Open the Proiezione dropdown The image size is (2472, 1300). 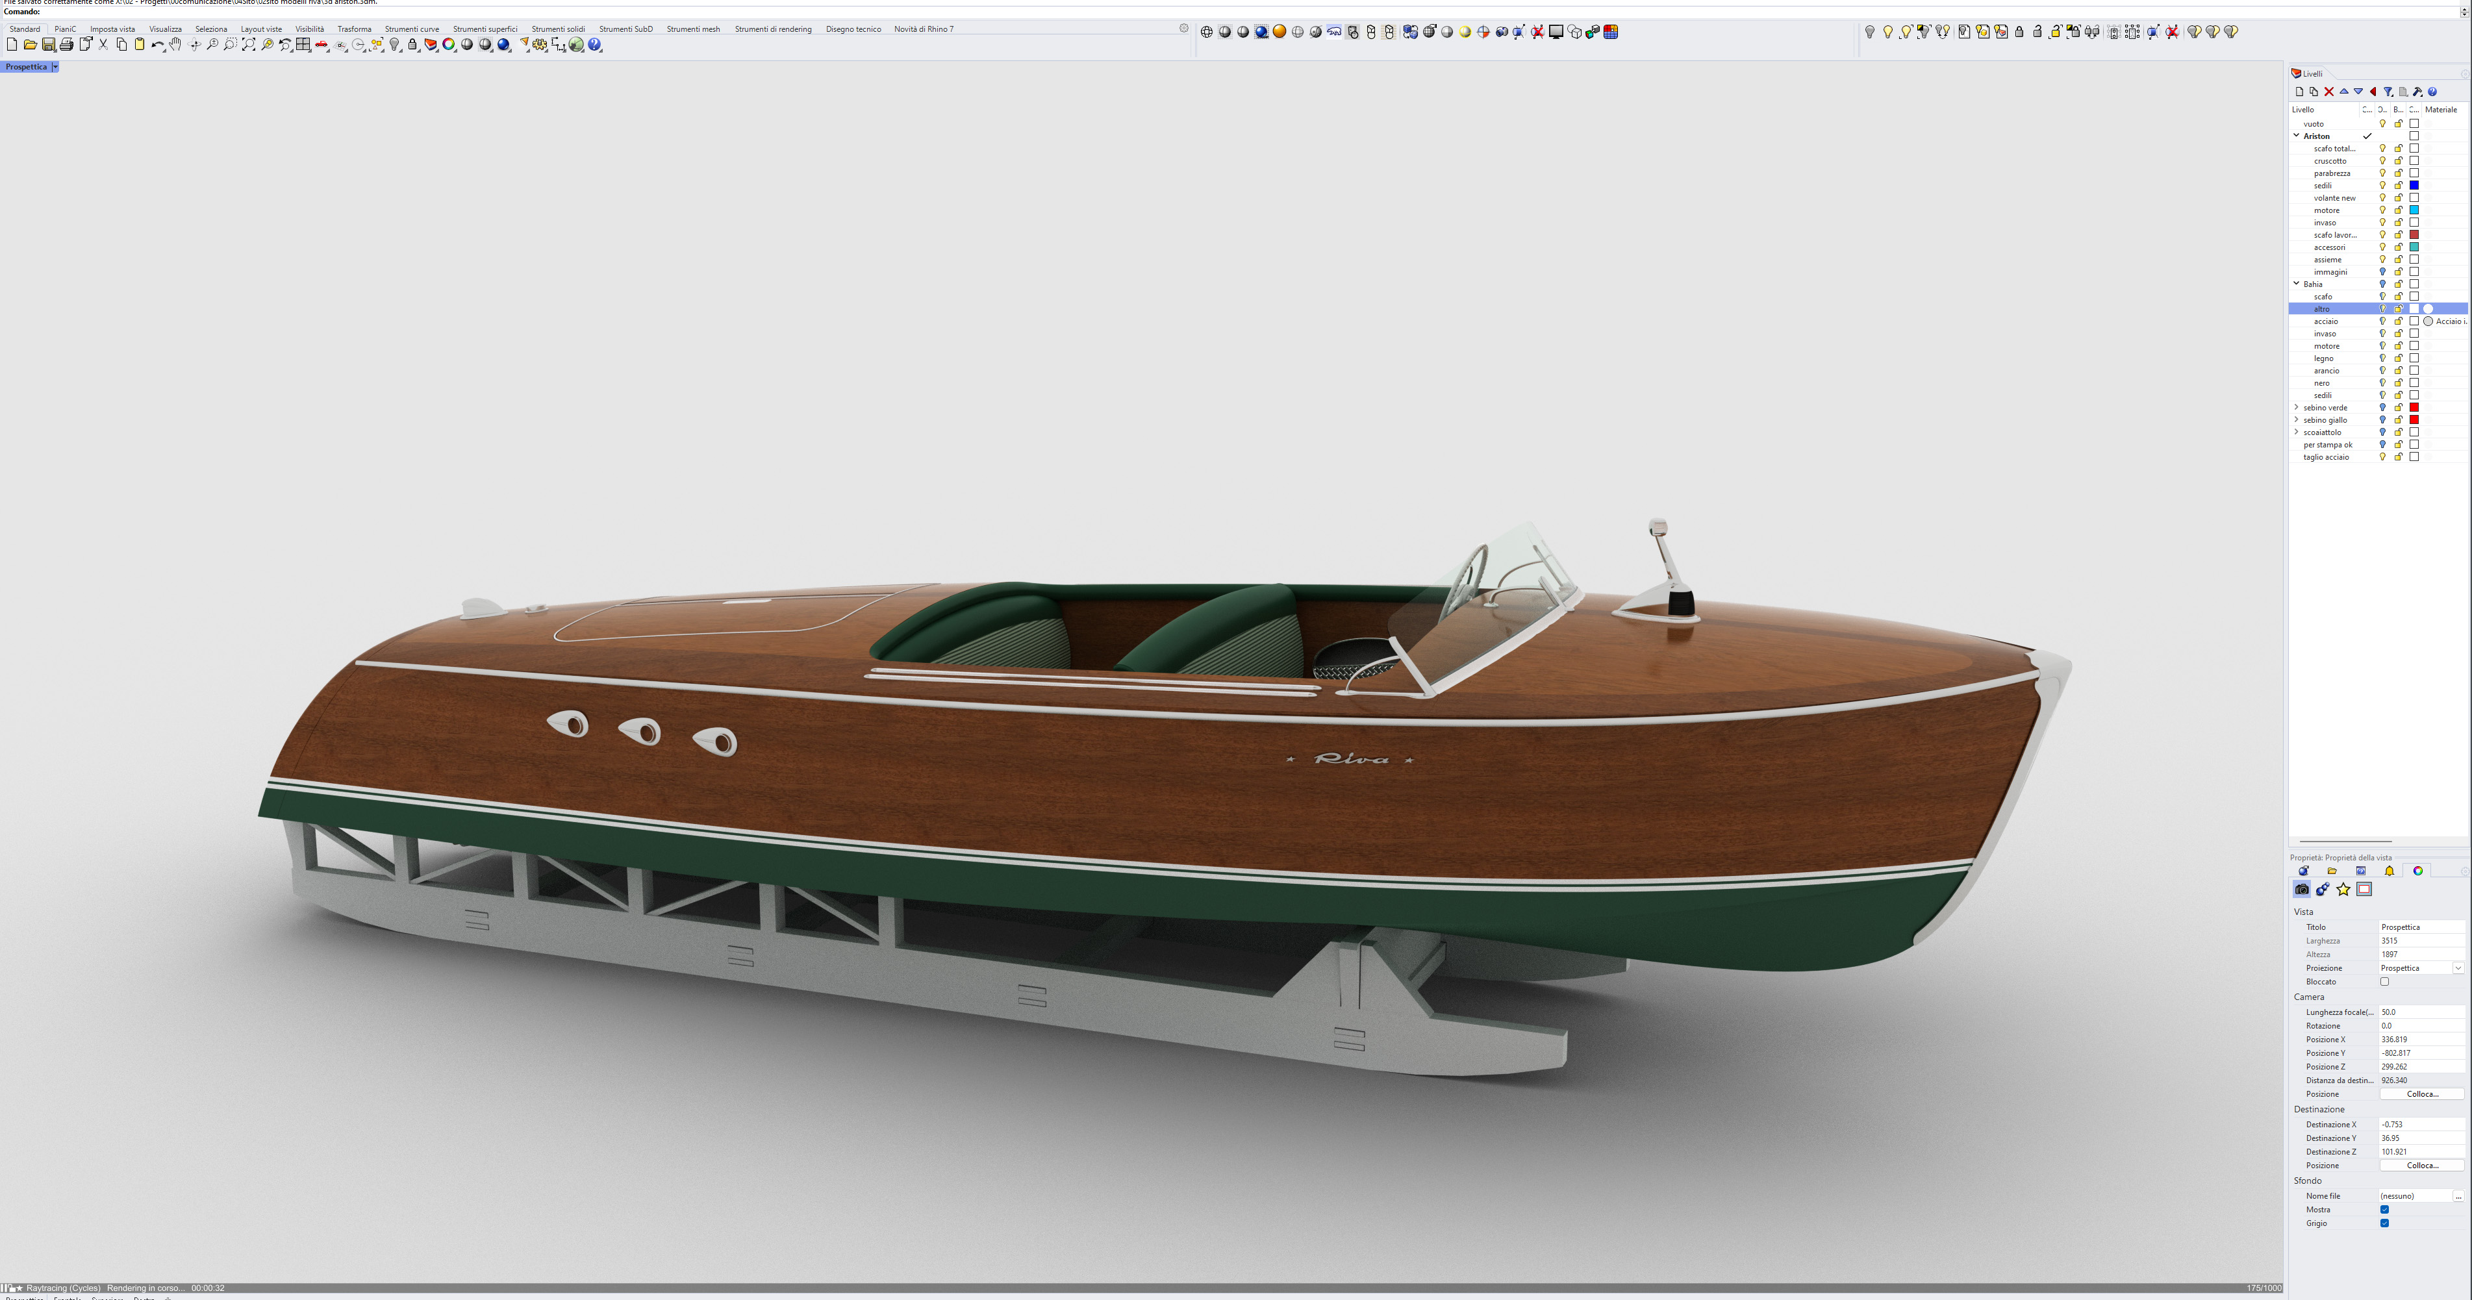click(x=2458, y=968)
